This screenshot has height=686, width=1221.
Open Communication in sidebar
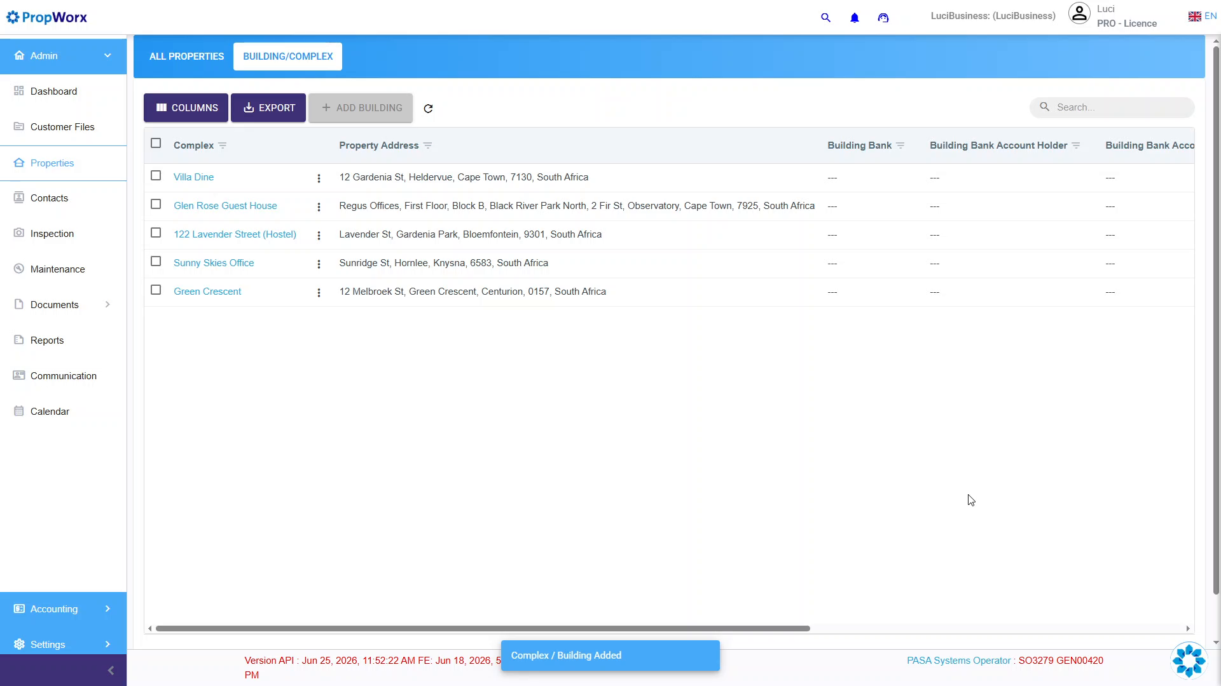63,376
